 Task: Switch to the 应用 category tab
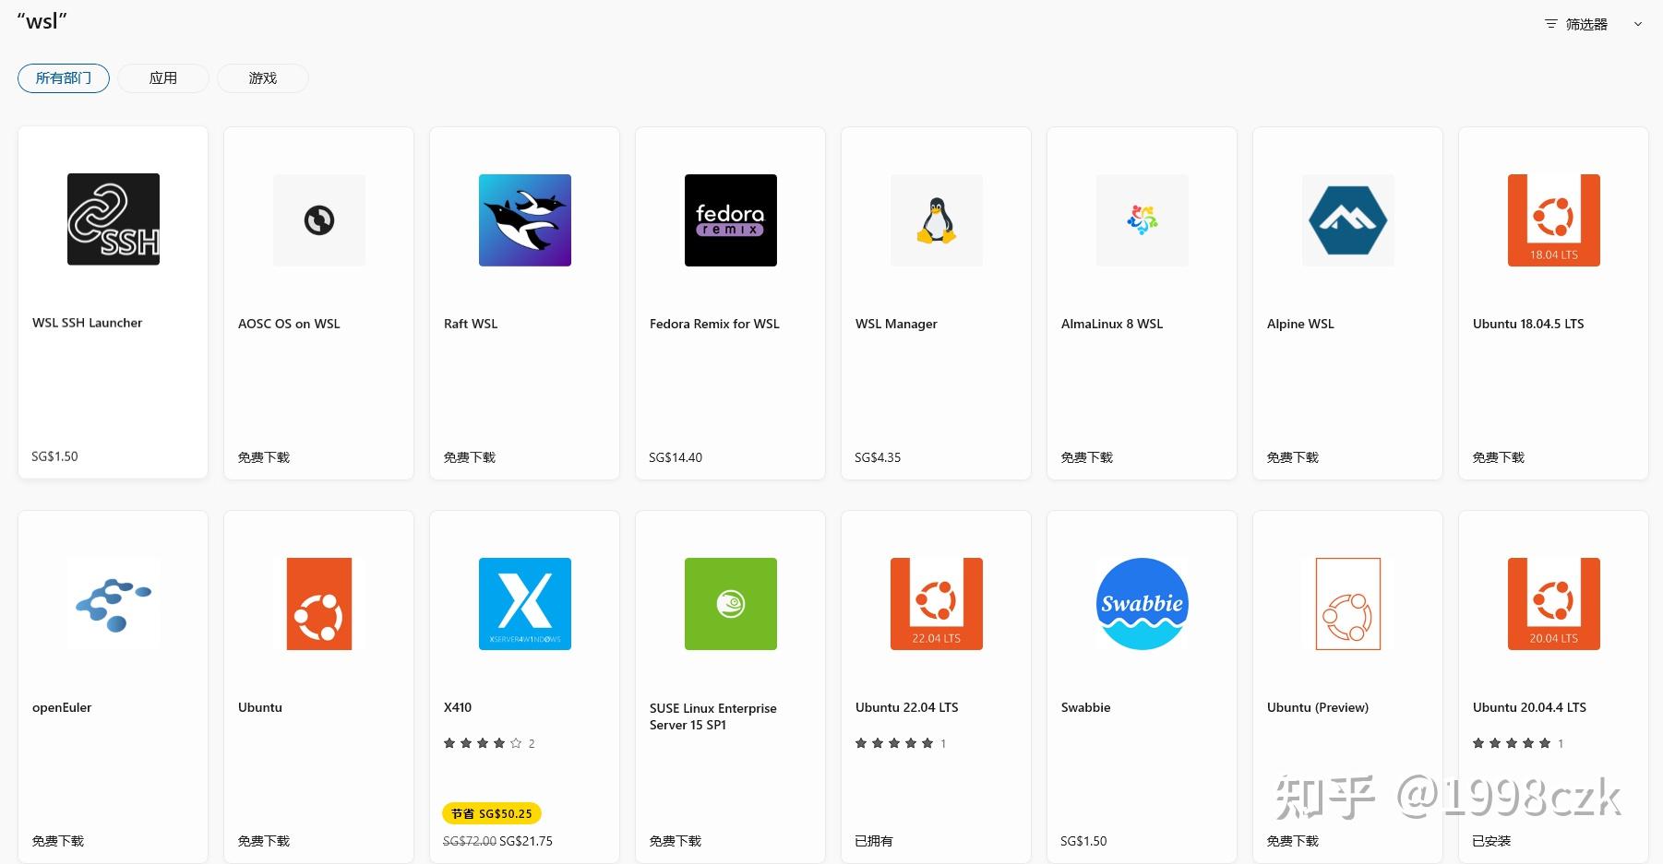click(163, 78)
